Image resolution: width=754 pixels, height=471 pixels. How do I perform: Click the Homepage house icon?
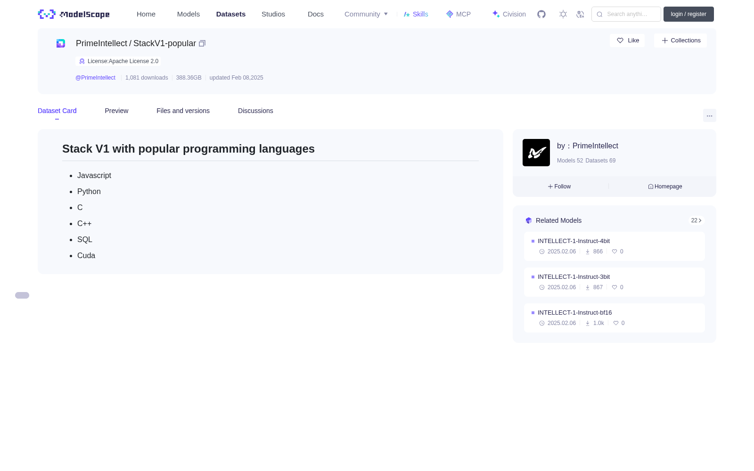tap(651, 187)
